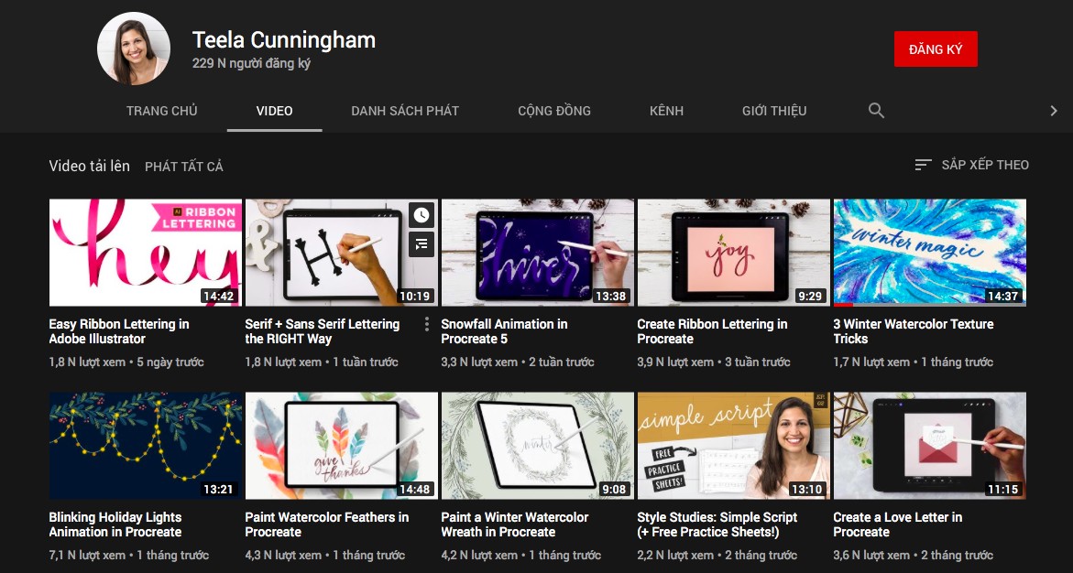This screenshot has height=573, width=1073.
Task: Open the Watercolor Feathers thumbnail
Action: 342,446
